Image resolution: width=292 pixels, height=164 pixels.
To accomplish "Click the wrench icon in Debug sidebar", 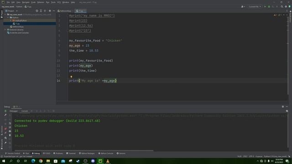I will (x=5, y=115).
